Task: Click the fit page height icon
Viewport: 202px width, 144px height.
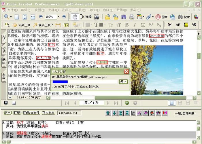Action: pyautogui.click(x=25, y=17)
